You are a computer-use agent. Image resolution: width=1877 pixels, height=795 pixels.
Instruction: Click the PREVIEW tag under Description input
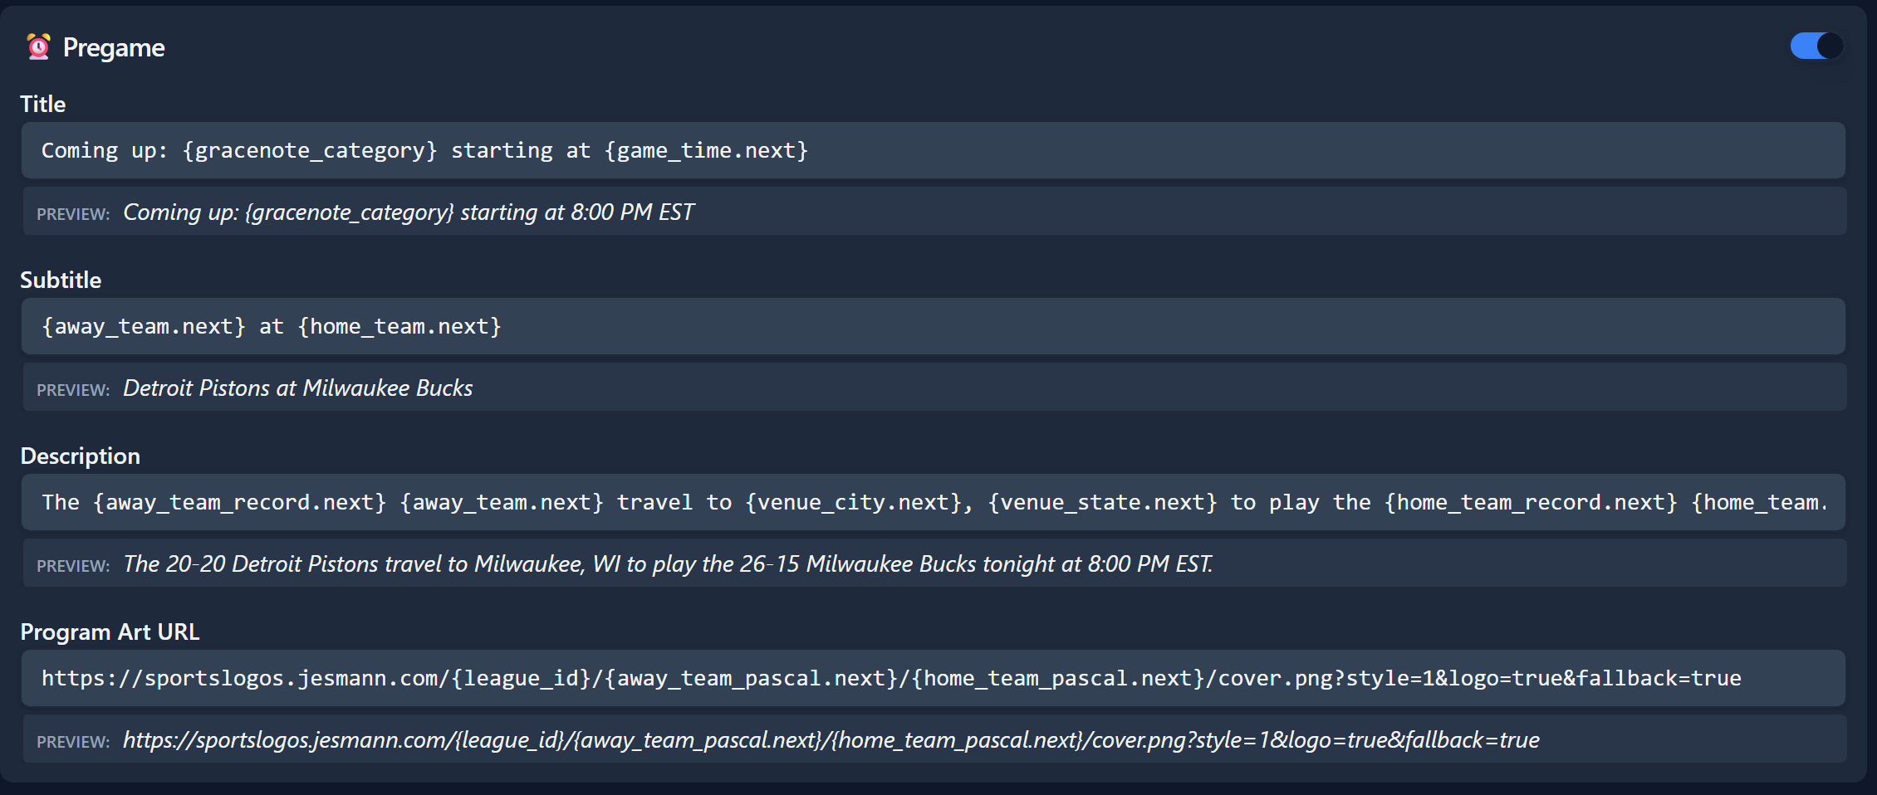73,566
